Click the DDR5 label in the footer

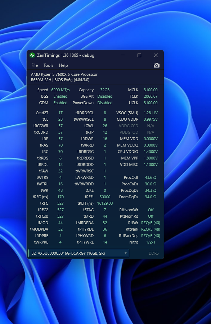(x=154, y=253)
